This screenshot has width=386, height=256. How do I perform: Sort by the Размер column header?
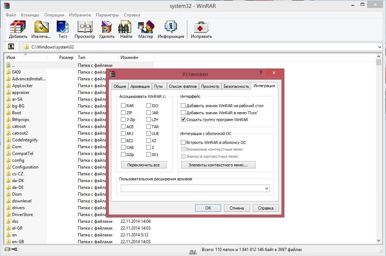pyautogui.click(x=61, y=57)
